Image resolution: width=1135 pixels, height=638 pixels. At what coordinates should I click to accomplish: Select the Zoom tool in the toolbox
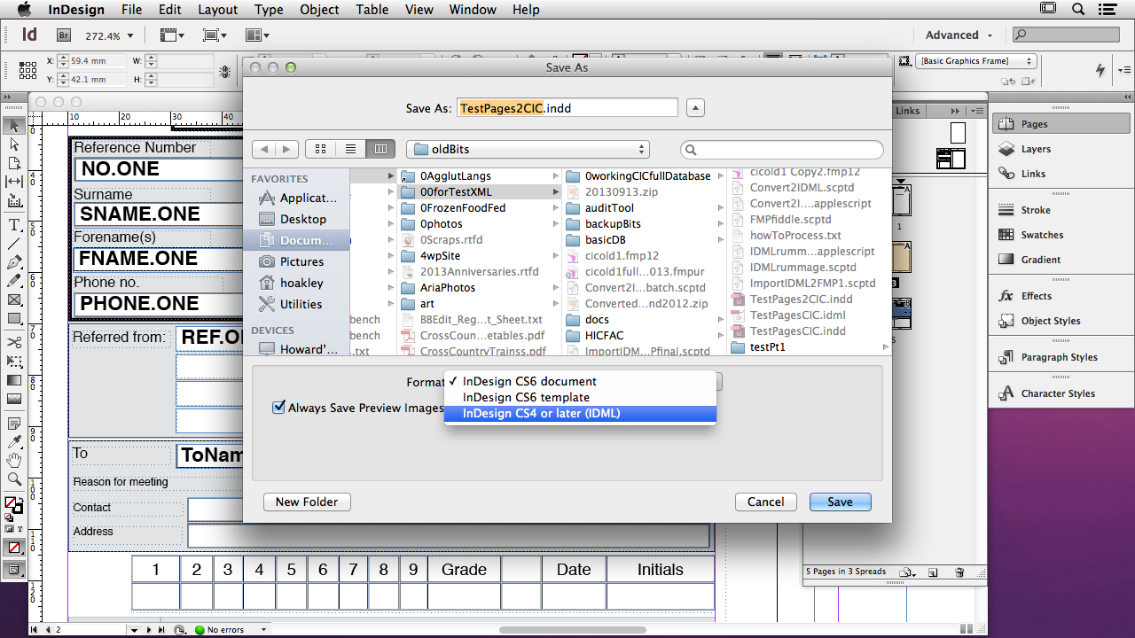(x=14, y=478)
